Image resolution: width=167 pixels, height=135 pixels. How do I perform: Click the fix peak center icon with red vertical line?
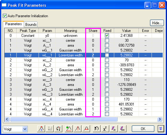77,129
